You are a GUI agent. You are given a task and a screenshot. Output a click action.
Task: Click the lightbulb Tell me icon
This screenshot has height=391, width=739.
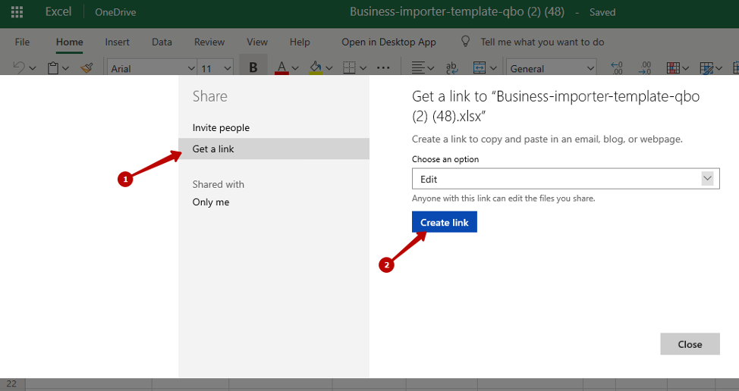(x=465, y=42)
